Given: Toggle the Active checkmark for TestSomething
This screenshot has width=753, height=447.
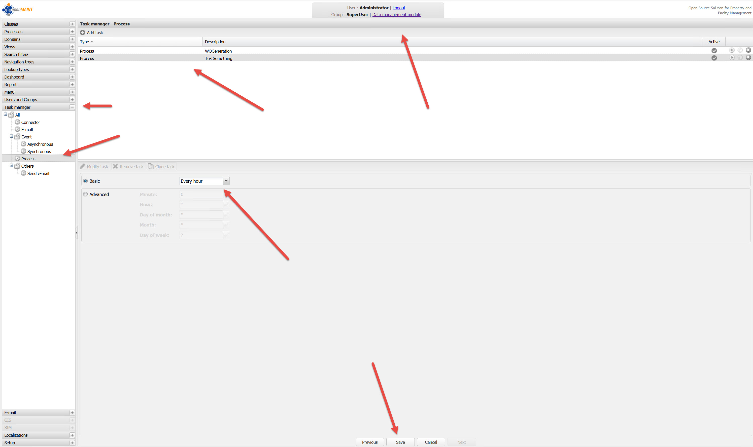Looking at the screenshot, I should coord(714,58).
